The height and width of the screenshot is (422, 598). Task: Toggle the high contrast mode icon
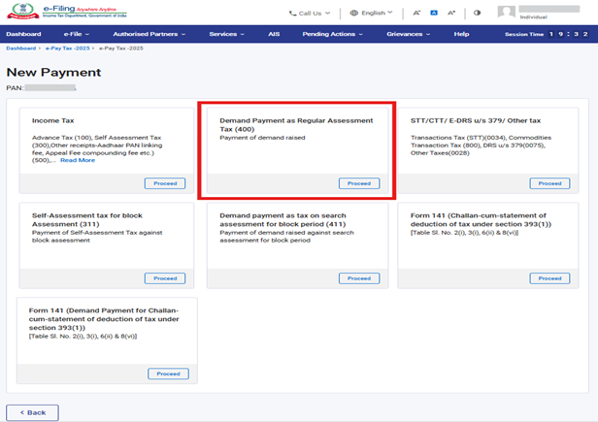pos(477,14)
